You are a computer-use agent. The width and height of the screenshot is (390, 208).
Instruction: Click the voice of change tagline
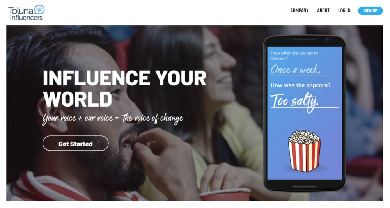pyautogui.click(x=113, y=118)
